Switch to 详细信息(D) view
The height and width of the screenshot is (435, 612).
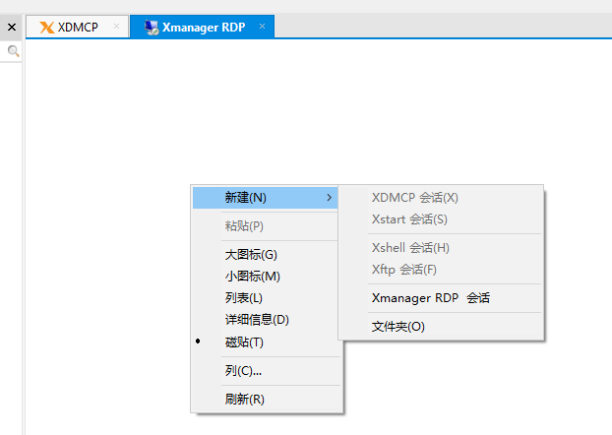tap(265, 320)
